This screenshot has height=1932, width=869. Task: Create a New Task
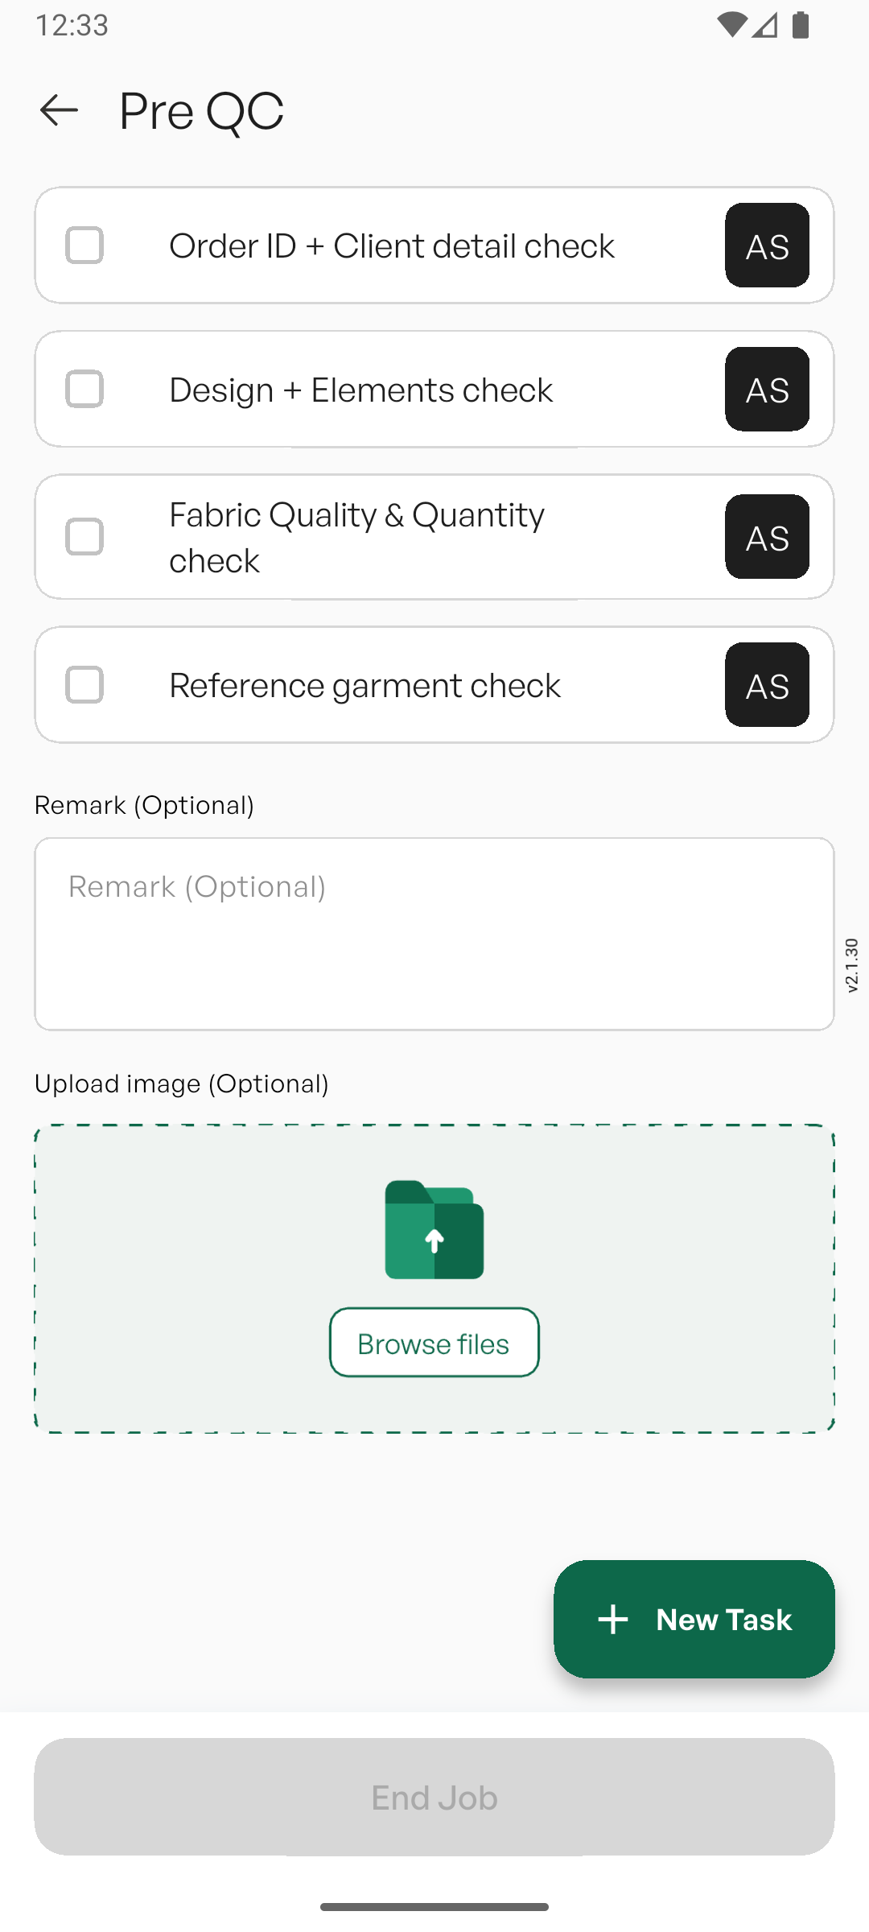694,1619
